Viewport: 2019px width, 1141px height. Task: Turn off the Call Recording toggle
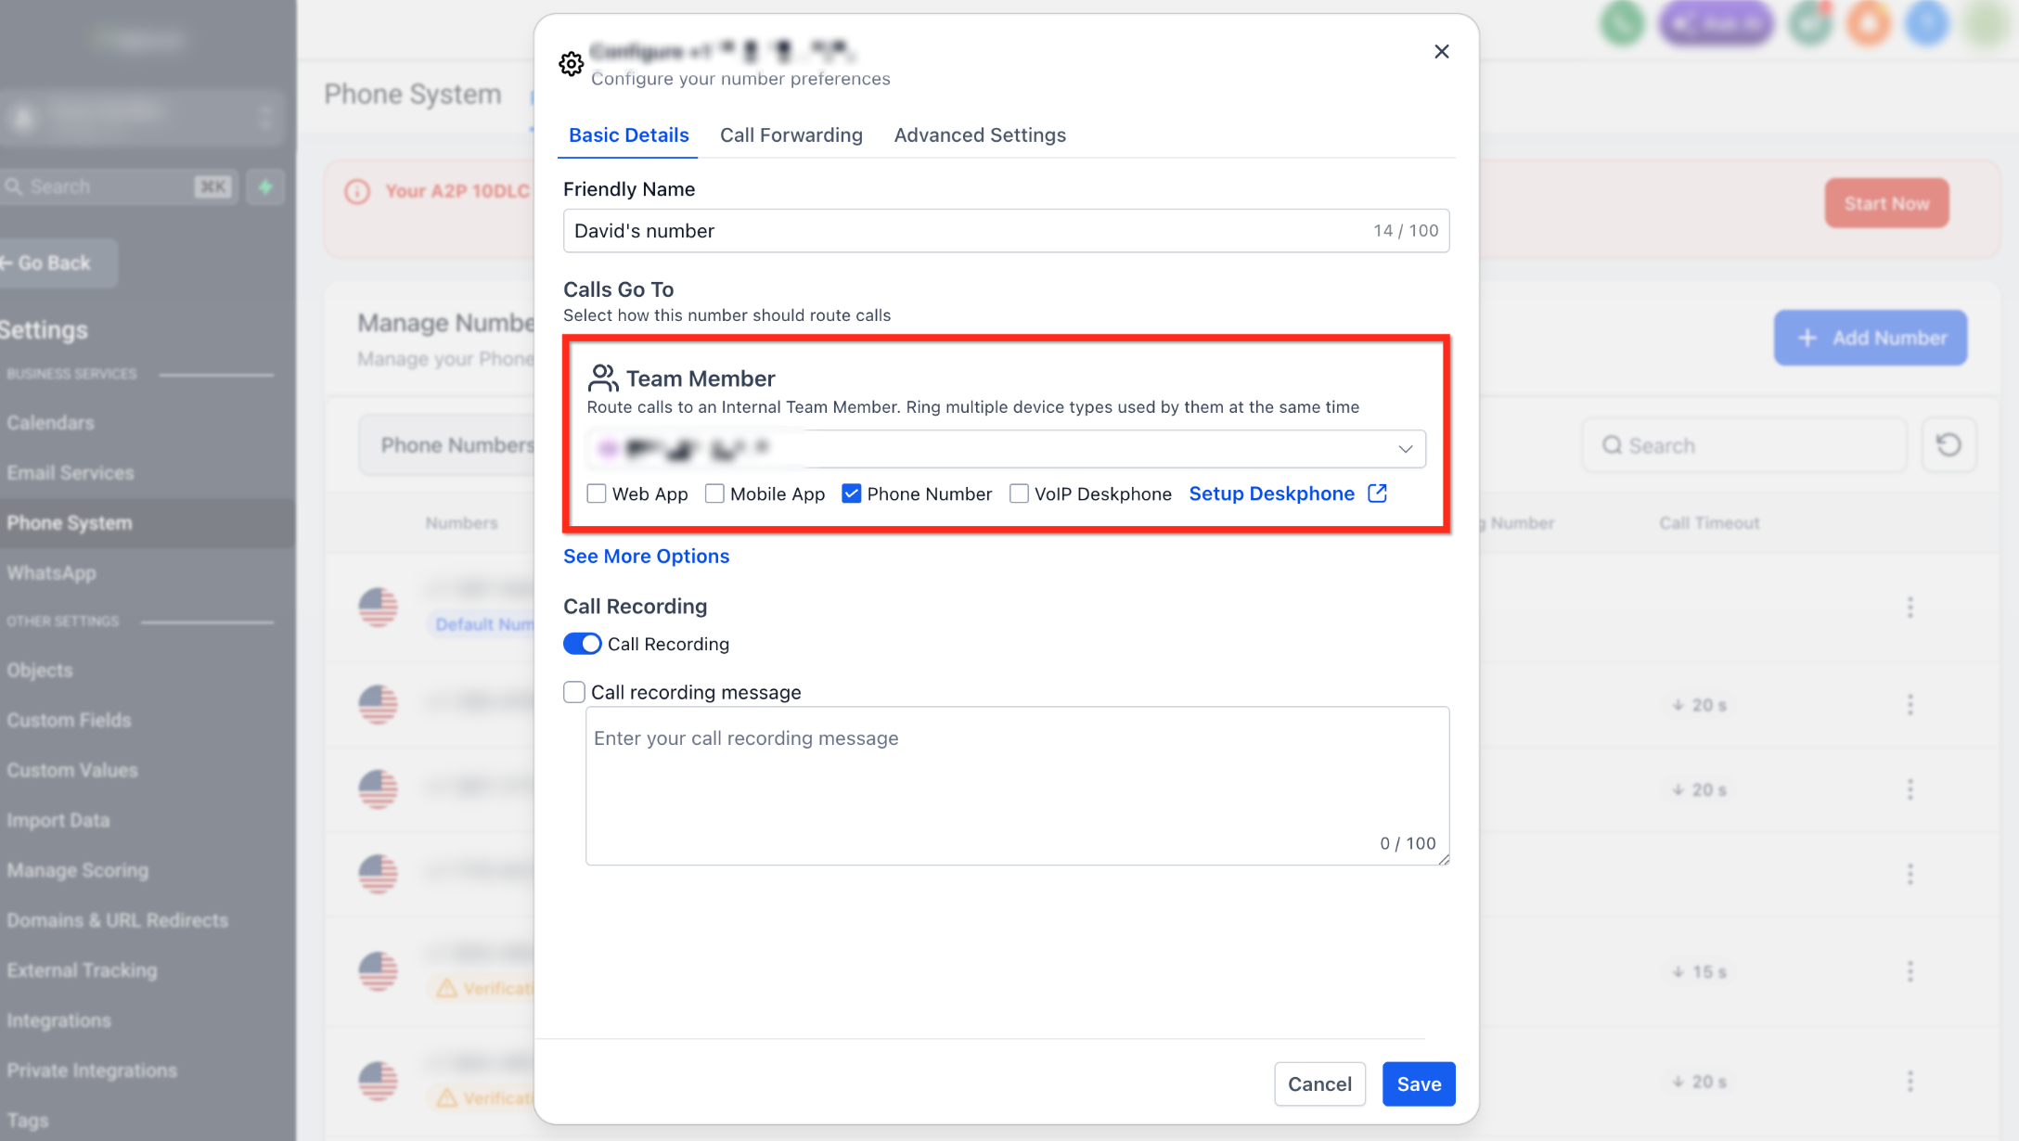[583, 644]
